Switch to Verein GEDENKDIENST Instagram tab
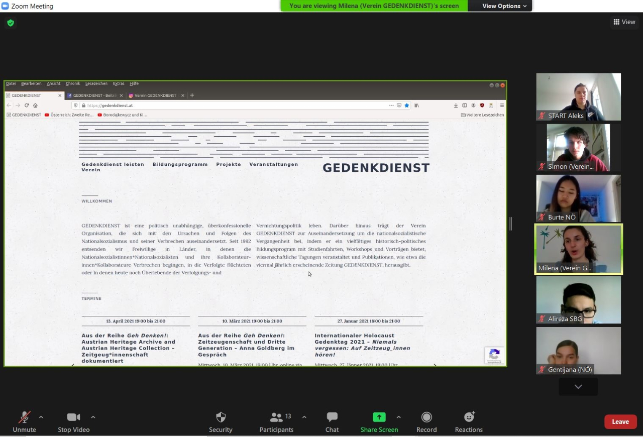The width and height of the screenshot is (643, 437). pos(156,95)
